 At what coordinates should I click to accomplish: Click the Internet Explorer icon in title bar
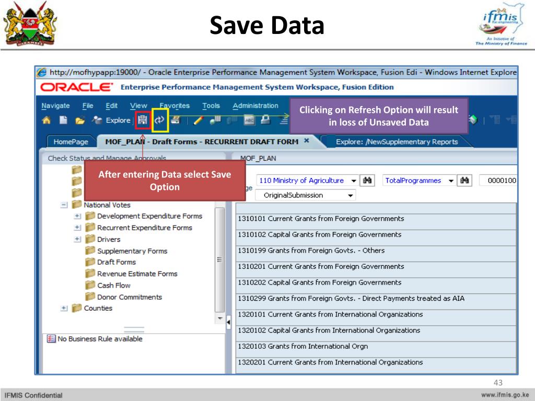pos(42,72)
